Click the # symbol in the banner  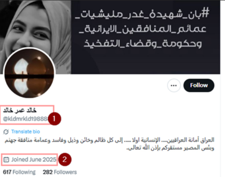[205, 13]
